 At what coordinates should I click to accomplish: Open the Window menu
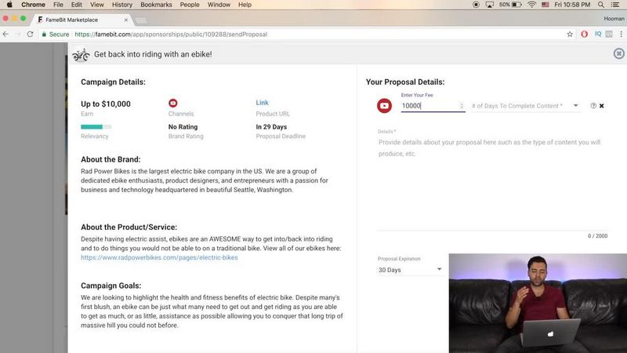tap(219, 5)
